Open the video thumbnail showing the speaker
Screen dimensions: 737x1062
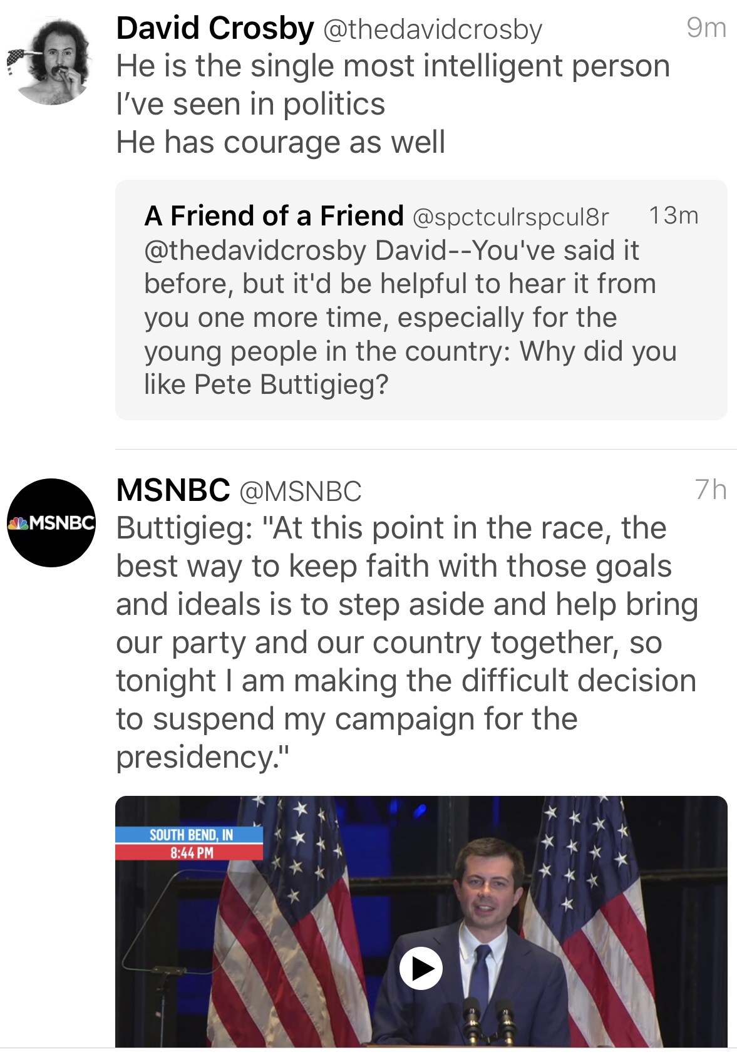(x=421, y=921)
